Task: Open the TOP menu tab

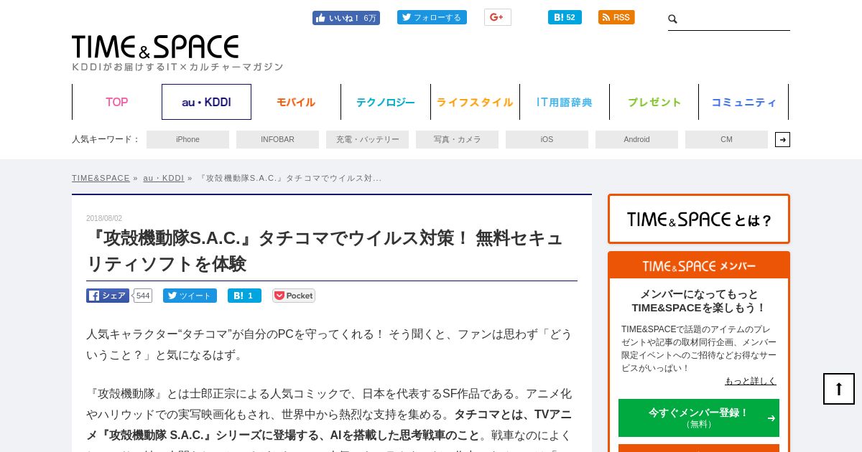Action: click(117, 102)
